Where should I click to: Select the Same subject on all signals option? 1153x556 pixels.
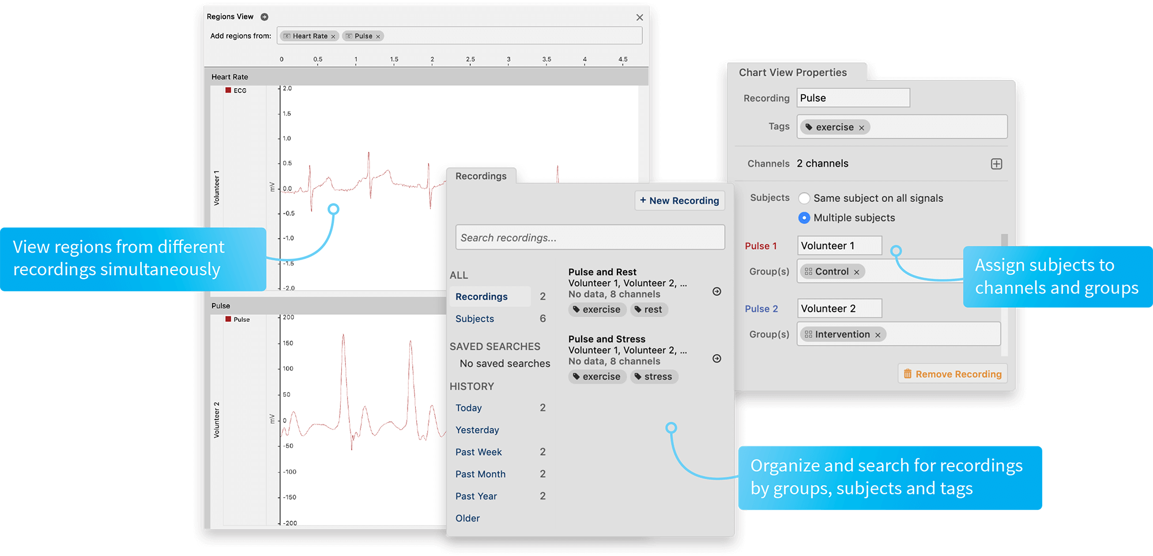804,198
